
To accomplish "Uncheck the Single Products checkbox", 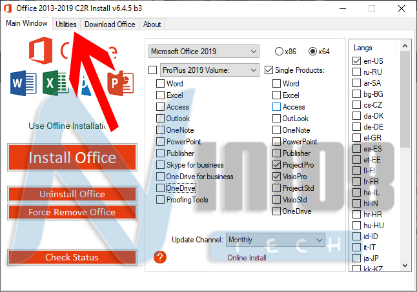I will coord(269,70).
